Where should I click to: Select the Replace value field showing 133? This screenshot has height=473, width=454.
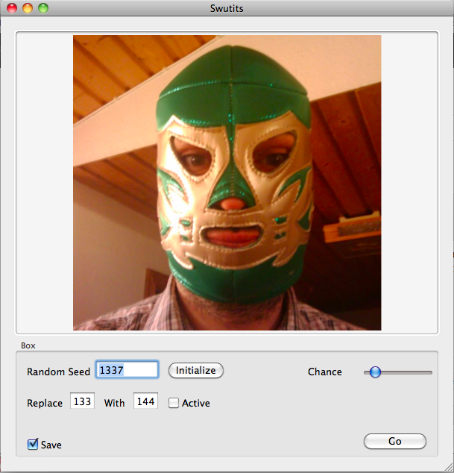coord(82,401)
